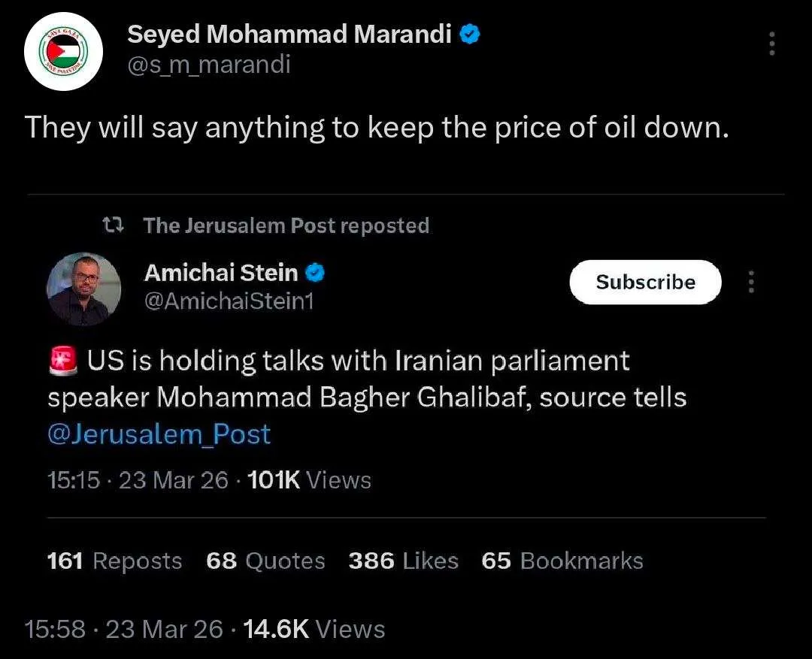Open 'The Jerusalem Post reposted' label
This screenshot has height=659, width=812.
pyautogui.click(x=286, y=225)
